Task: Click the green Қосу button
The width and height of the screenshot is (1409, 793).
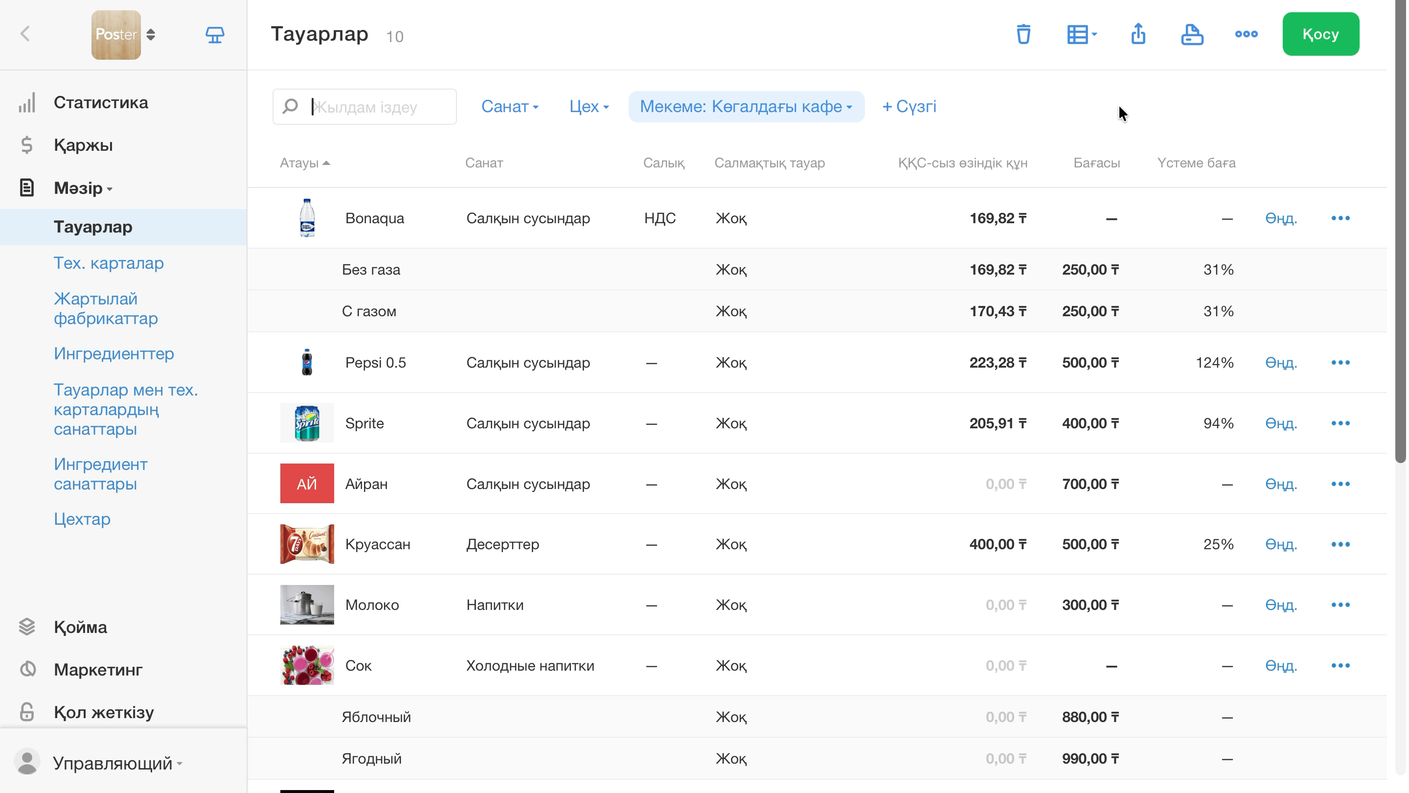Action: pos(1320,34)
